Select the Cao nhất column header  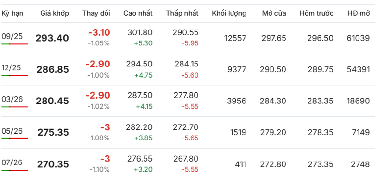point(138,13)
